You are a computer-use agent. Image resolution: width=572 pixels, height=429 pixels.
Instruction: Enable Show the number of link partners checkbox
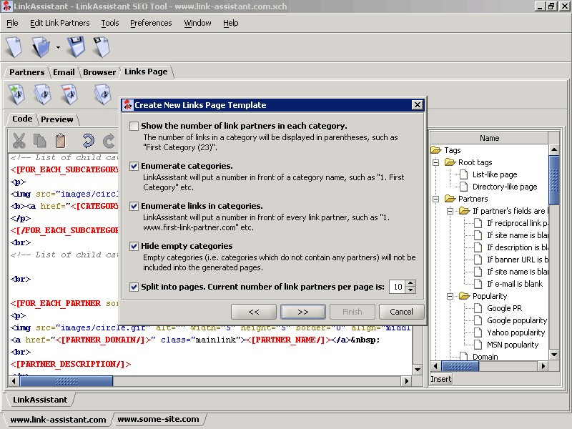click(x=134, y=127)
